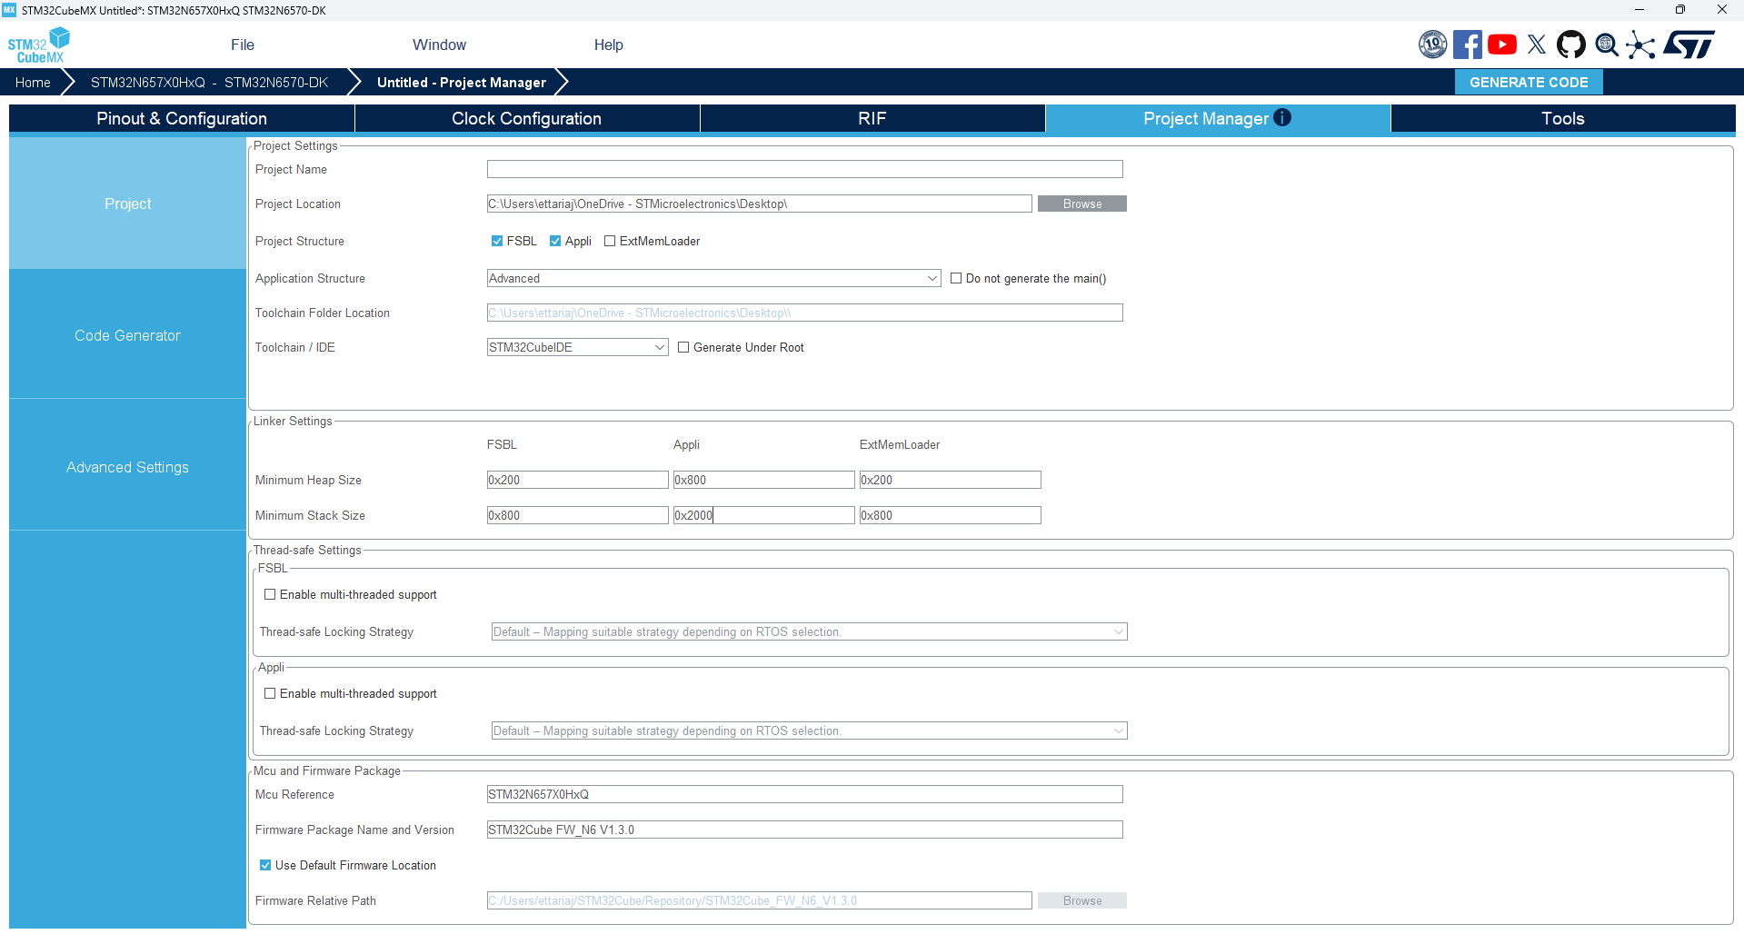Open the Facebook icon link
The width and height of the screenshot is (1744, 934).
(x=1467, y=45)
